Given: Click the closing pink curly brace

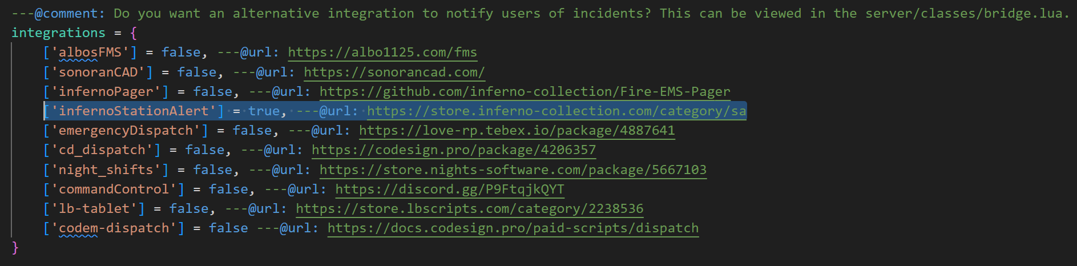Looking at the screenshot, I should (x=15, y=248).
